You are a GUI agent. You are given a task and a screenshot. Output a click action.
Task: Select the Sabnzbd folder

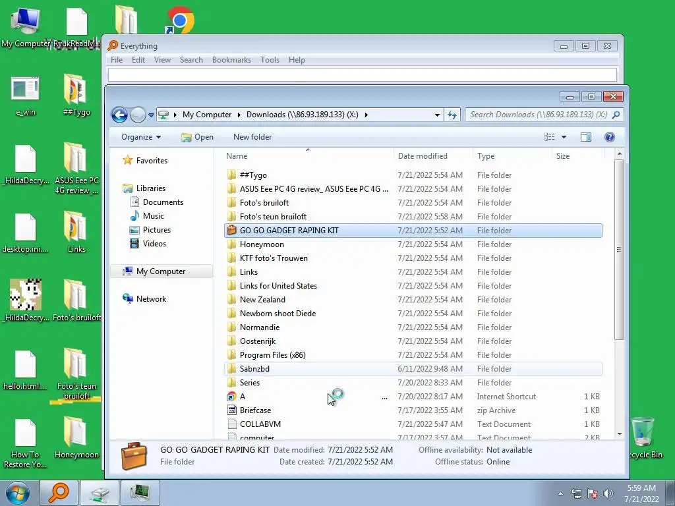point(413,369)
